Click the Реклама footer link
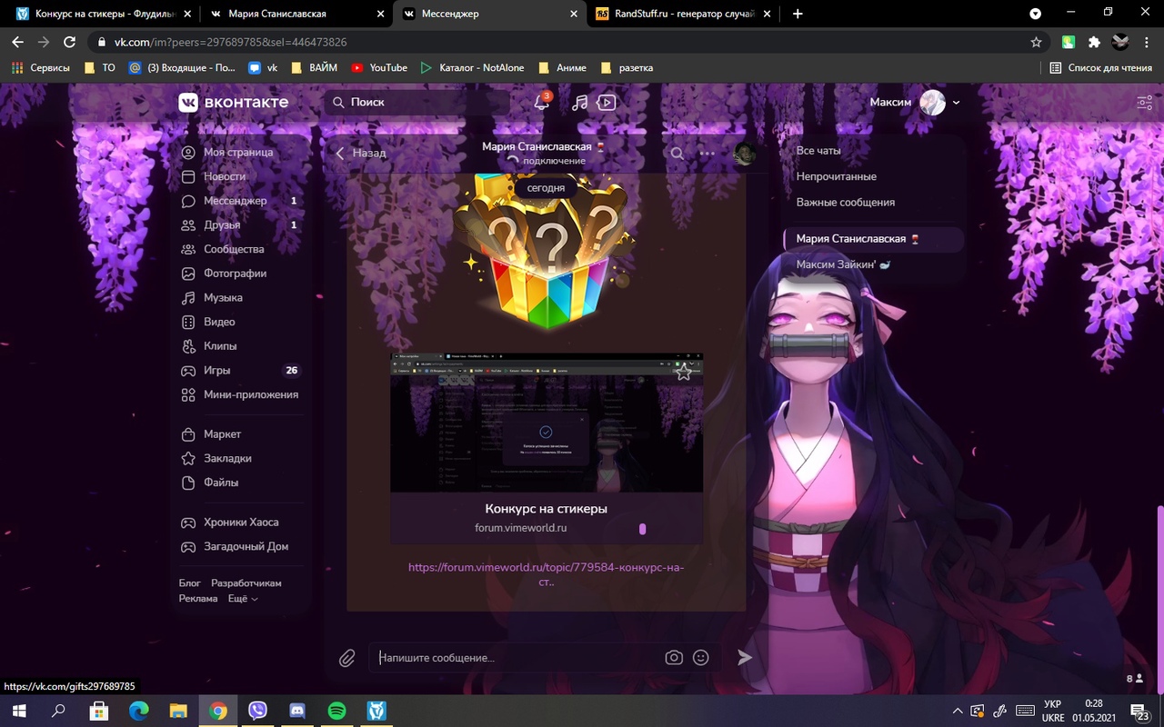Screen dimensions: 1164x727 [198, 599]
